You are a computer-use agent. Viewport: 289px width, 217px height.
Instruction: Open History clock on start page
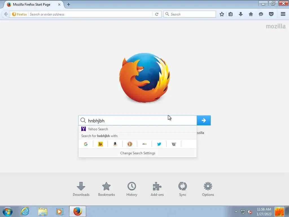132,189
